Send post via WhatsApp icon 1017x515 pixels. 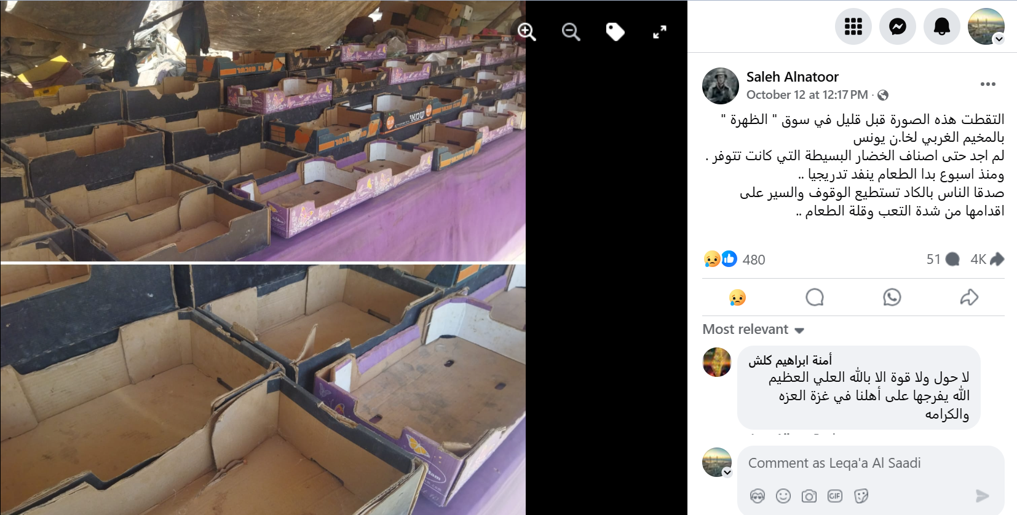(x=892, y=298)
